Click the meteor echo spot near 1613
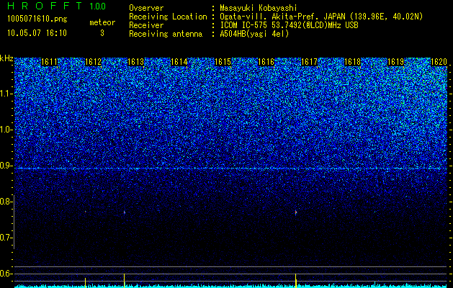Screen dimensions: 453x288 (125, 212)
